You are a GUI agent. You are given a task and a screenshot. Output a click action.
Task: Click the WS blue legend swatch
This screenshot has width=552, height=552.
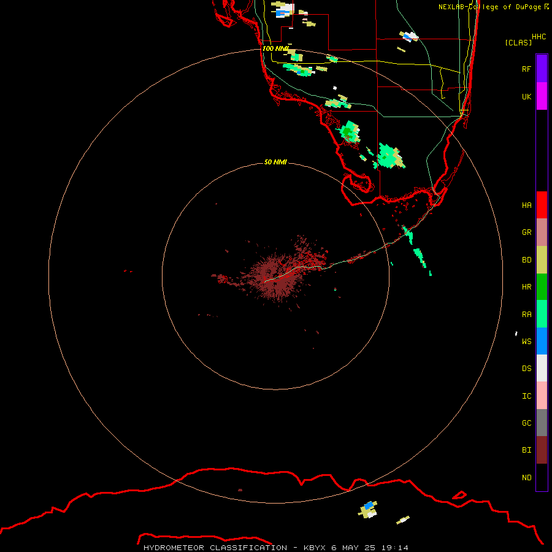pos(542,341)
